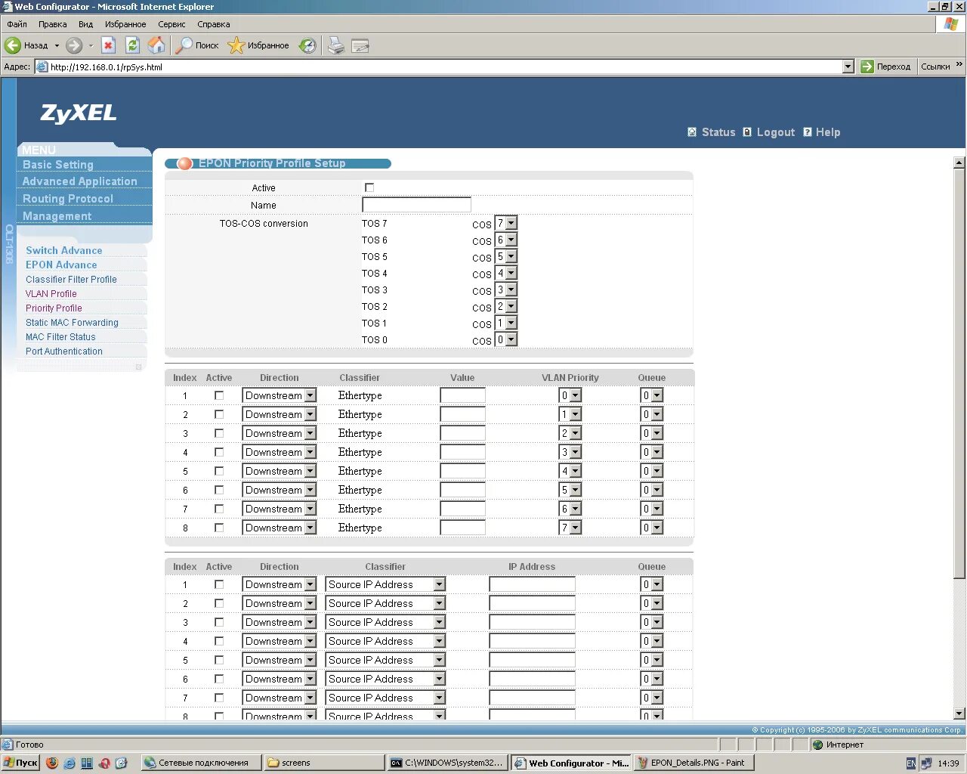
Task: Click the browser address bar
Action: click(445, 67)
